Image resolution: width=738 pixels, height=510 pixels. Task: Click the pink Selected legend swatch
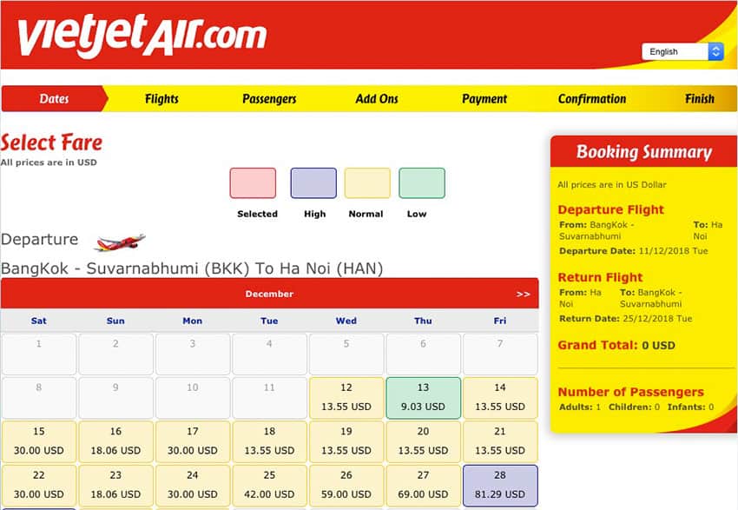click(x=253, y=183)
